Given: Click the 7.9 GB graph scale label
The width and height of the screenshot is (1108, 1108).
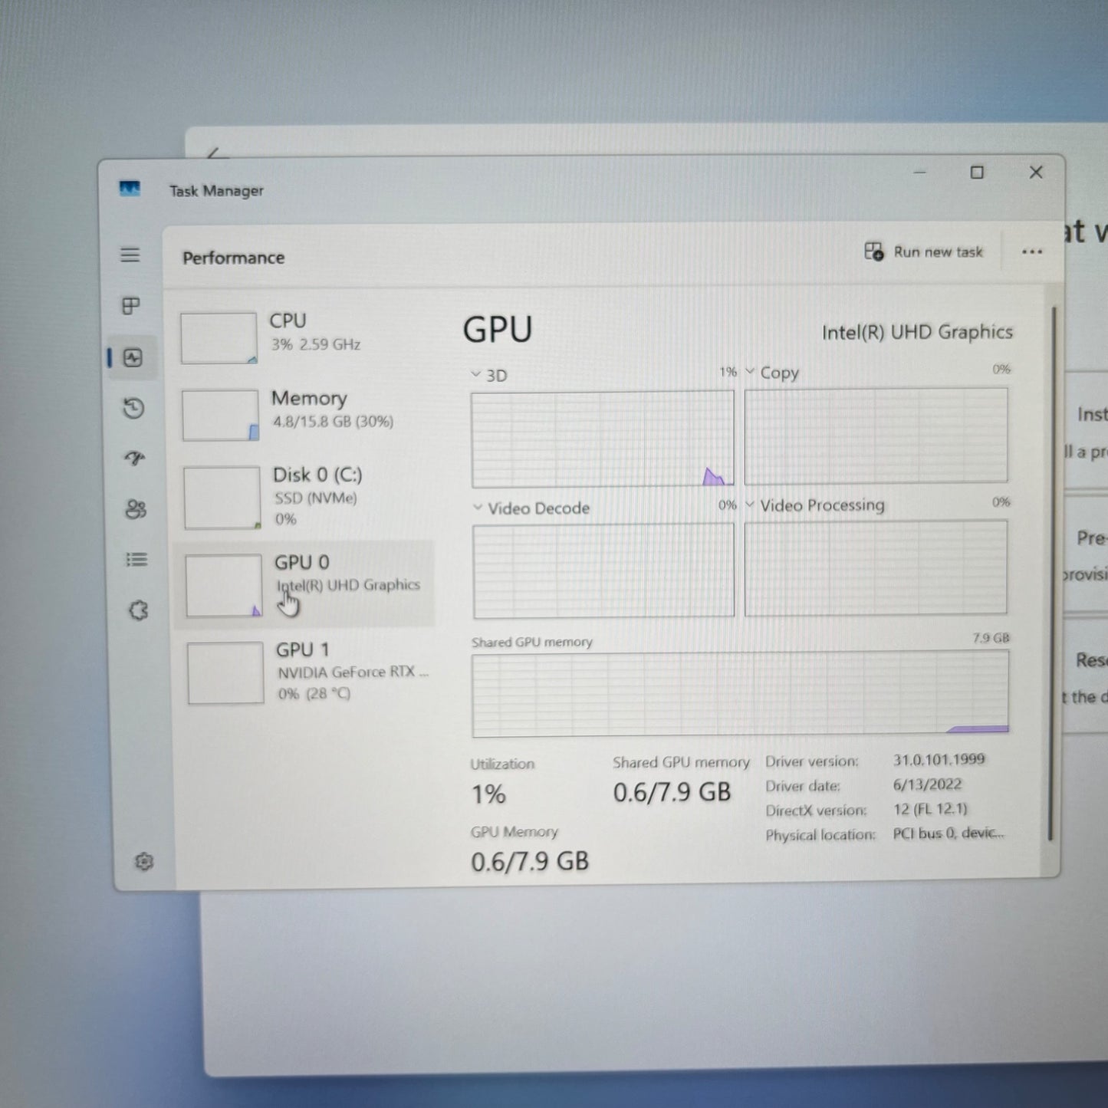Looking at the screenshot, I should click(991, 638).
